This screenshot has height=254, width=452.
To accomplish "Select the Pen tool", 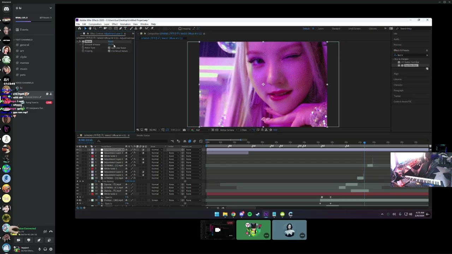I will click(120, 28).
